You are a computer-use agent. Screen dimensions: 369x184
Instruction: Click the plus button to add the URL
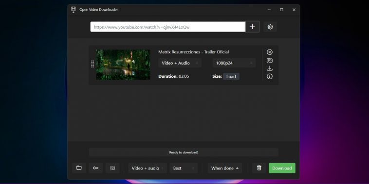pyautogui.click(x=253, y=27)
